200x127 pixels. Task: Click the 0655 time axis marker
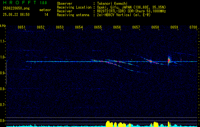pos(98,27)
